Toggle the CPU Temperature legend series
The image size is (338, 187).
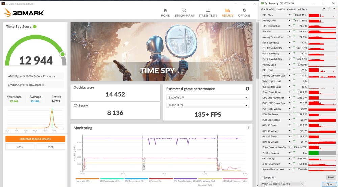[x=112, y=180]
